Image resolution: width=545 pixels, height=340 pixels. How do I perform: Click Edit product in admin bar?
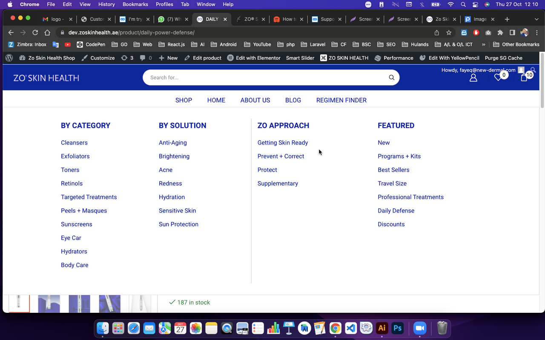(203, 58)
